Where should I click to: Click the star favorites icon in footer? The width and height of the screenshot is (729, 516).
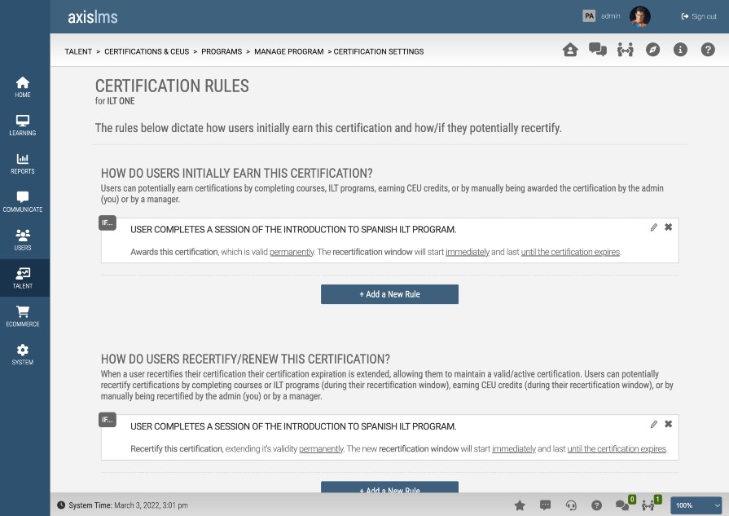520,505
